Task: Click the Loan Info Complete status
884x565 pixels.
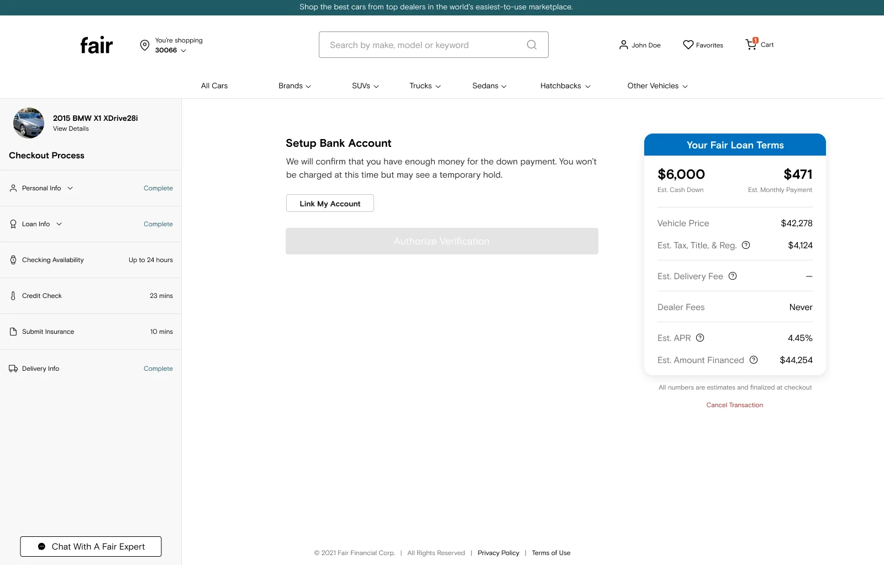Action: pyautogui.click(x=158, y=224)
